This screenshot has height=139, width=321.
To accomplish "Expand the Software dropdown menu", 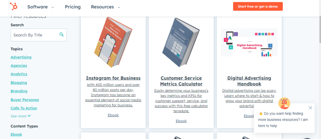I will pos(40,7).
